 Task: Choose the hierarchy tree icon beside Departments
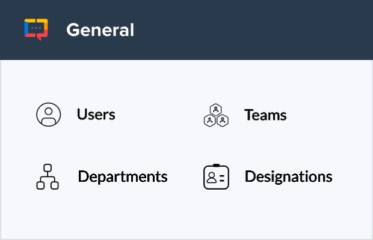pos(48,176)
